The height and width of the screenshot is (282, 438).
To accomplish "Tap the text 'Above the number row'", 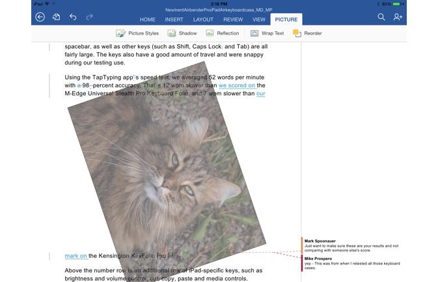I will [x=96, y=270].
